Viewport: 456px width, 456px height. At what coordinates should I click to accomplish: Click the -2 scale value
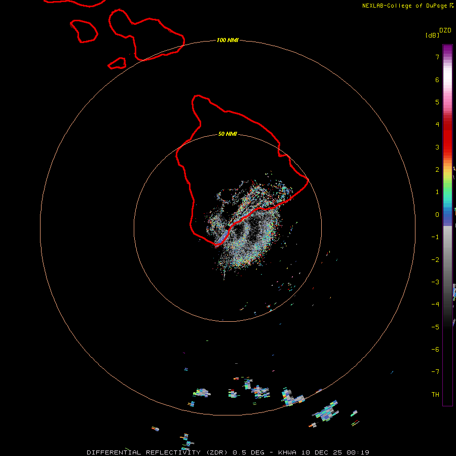pyautogui.click(x=435, y=260)
